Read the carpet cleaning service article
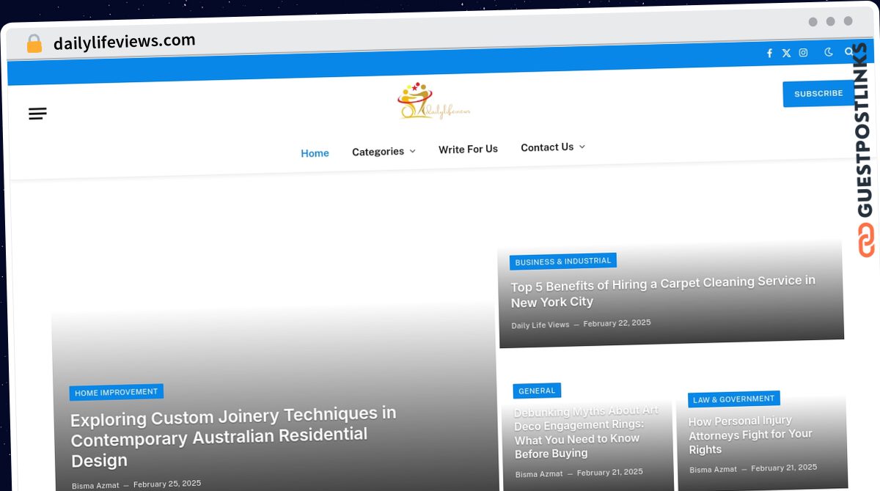The image size is (880, 491). [663, 291]
